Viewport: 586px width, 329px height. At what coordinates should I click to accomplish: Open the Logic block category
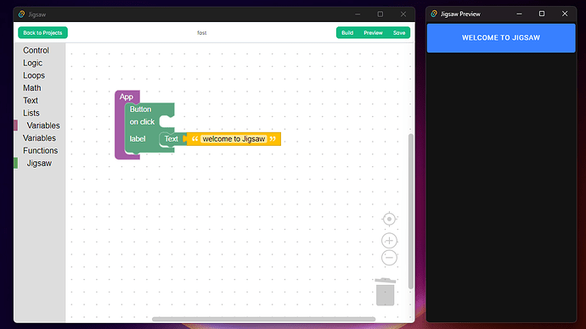coord(32,63)
